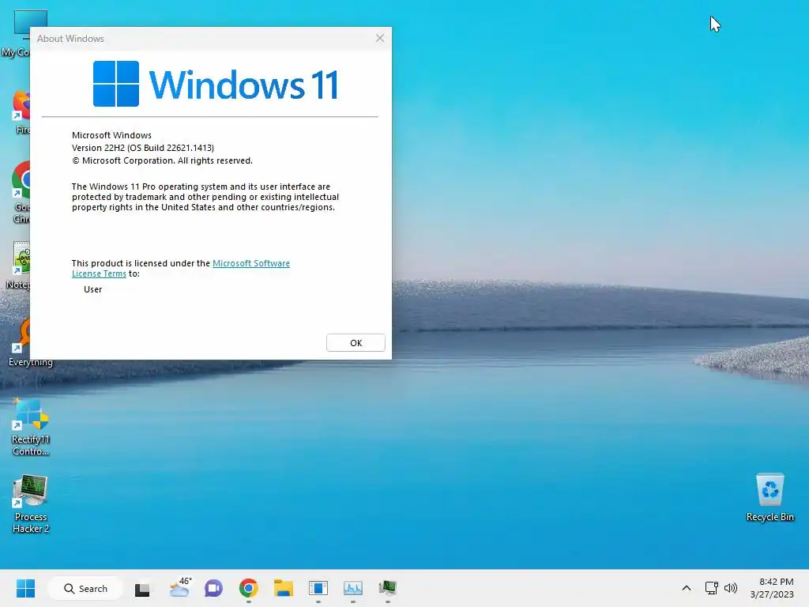Image resolution: width=809 pixels, height=607 pixels.
Task: Select the Process Hacker 2 desktop shortcut
Action: tap(31, 503)
